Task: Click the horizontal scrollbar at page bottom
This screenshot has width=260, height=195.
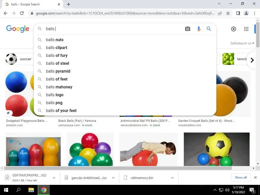Action: pos(118,168)
